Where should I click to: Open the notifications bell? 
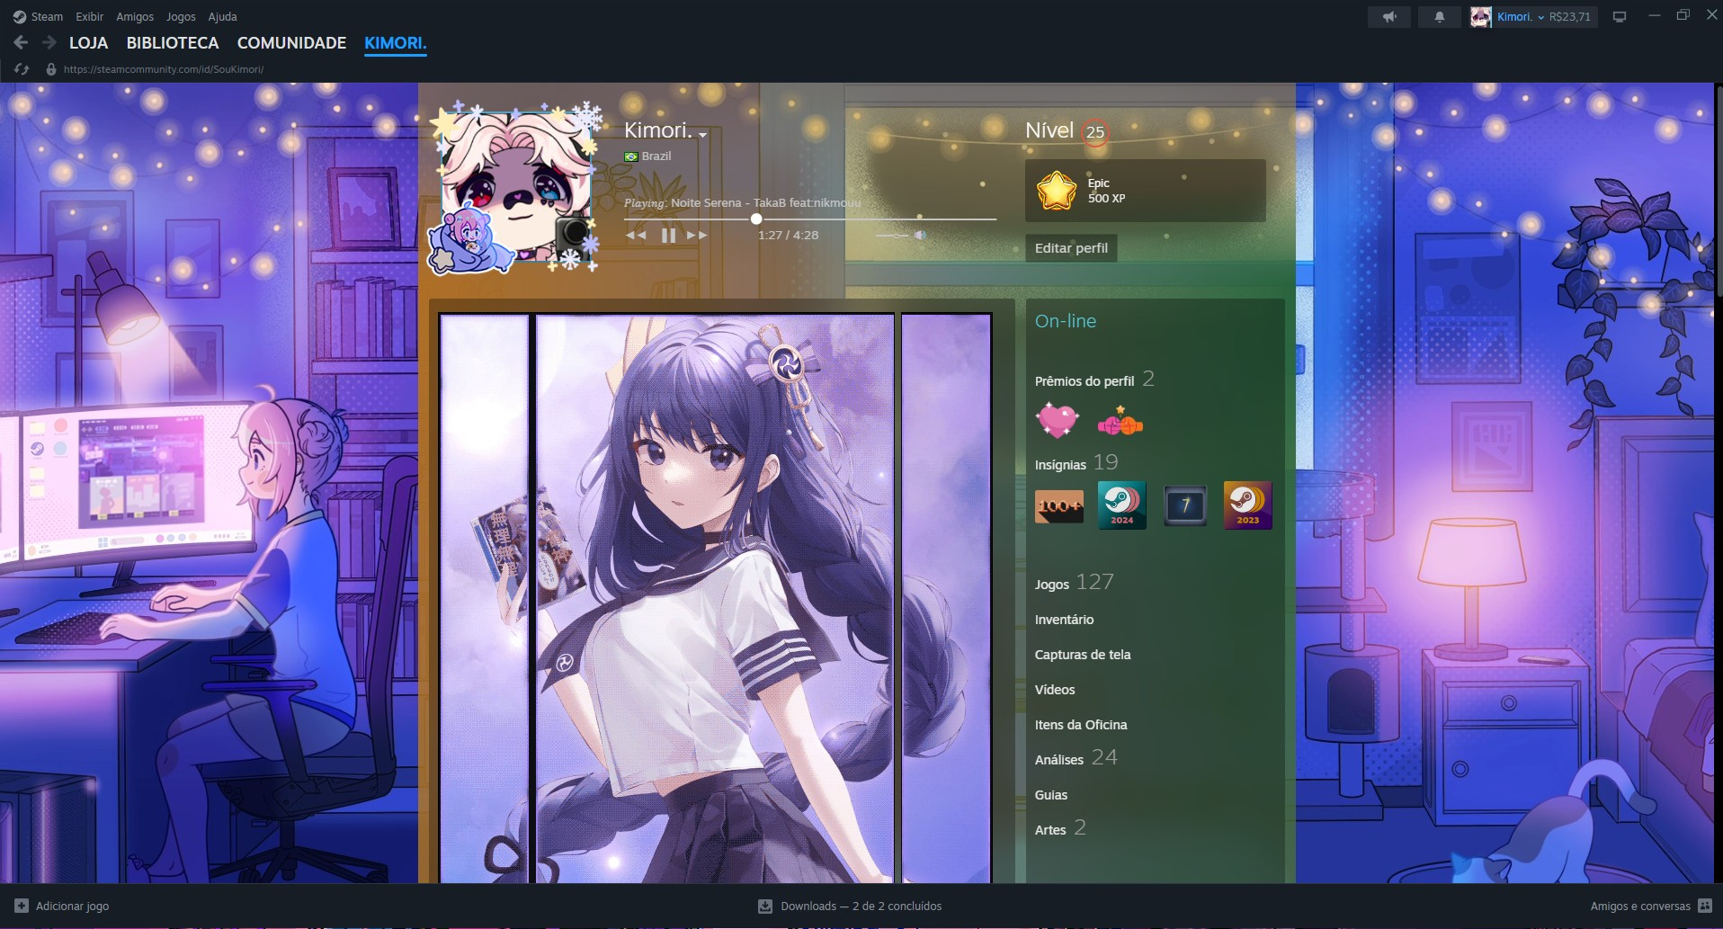tap(1439, 16)
